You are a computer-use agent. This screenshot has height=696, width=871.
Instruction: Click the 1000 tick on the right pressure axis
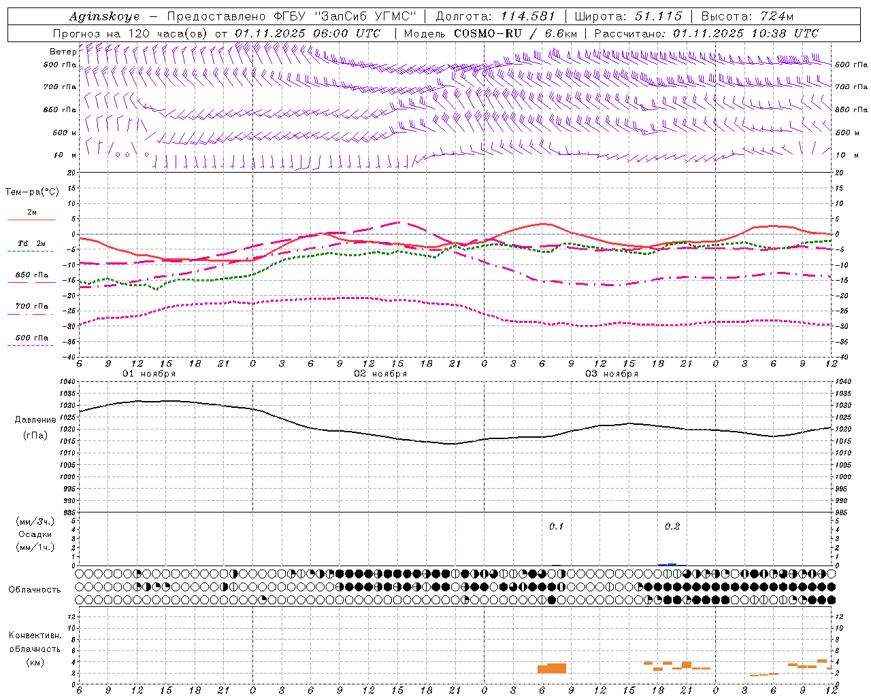point(843,477)
